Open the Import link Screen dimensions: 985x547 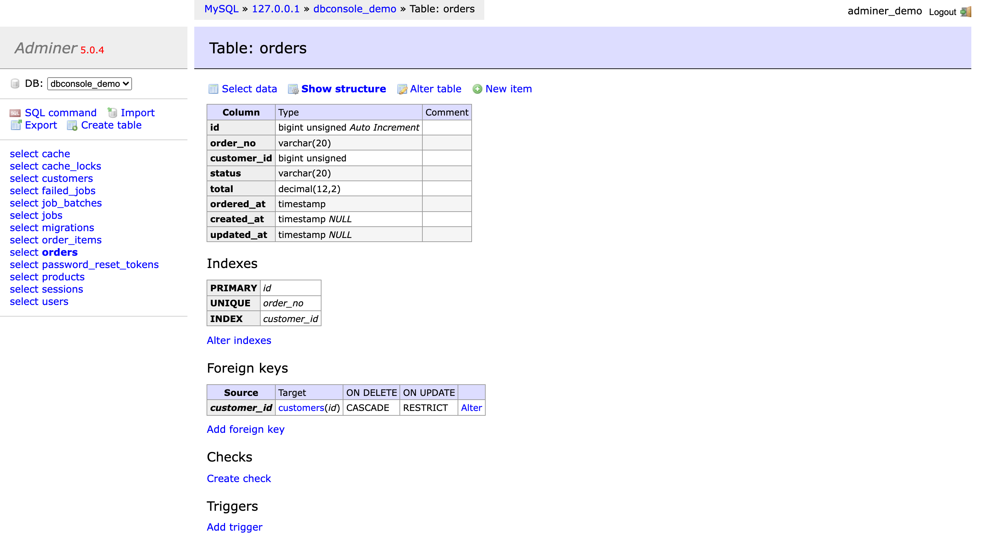click(137, 113)
